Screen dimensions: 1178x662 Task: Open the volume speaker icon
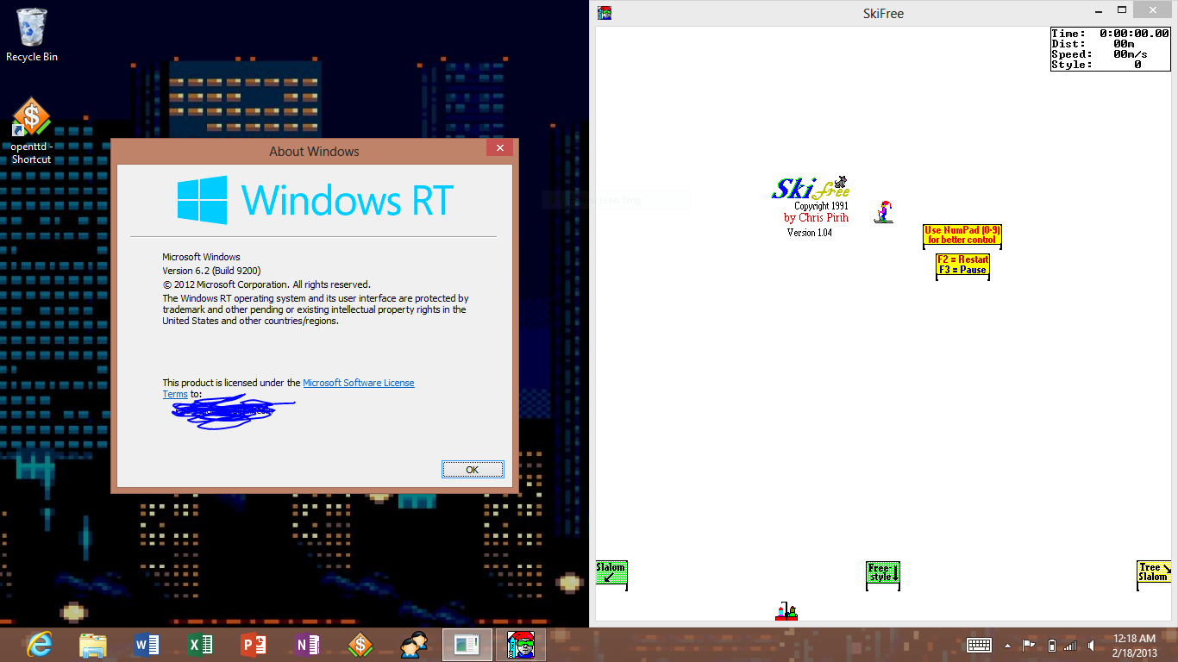[1092, 645]
